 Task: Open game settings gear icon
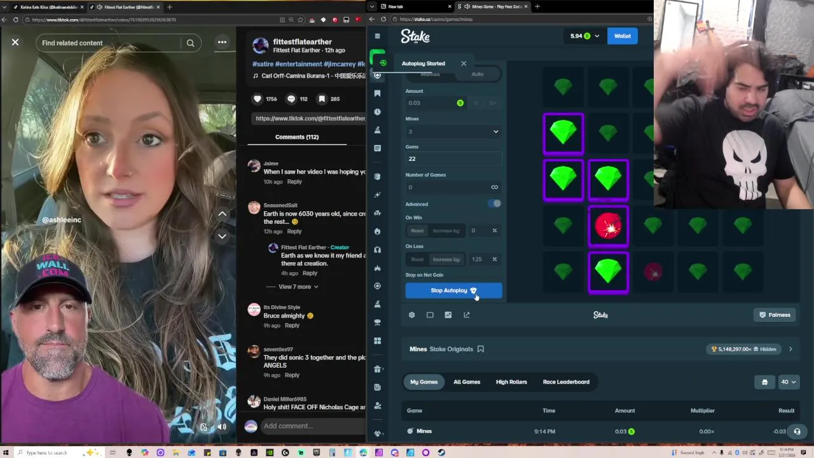(x=411, y=315)
